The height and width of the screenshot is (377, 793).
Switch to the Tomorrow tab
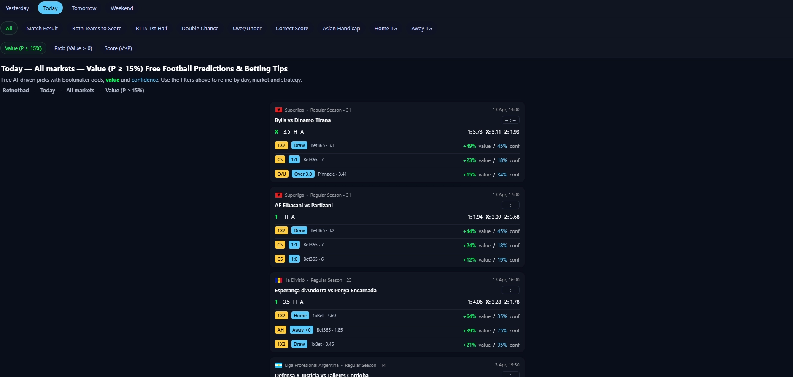pos(84,8)
